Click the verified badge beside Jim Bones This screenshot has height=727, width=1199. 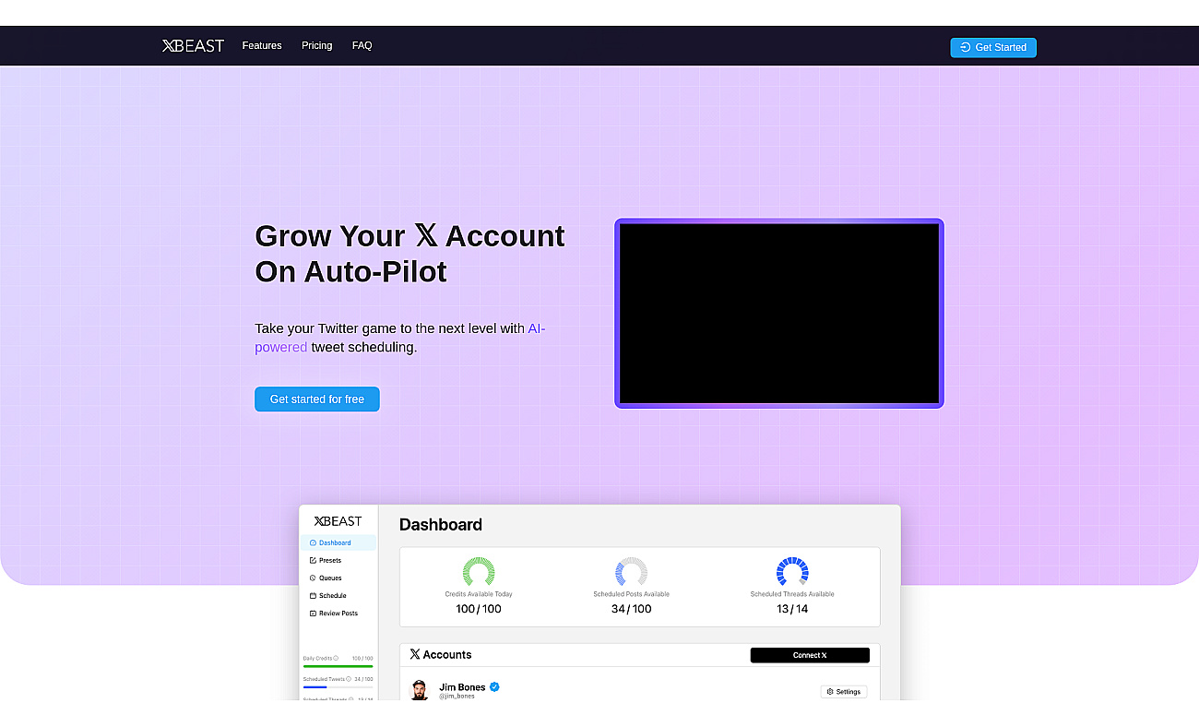(x=494, y=686)
